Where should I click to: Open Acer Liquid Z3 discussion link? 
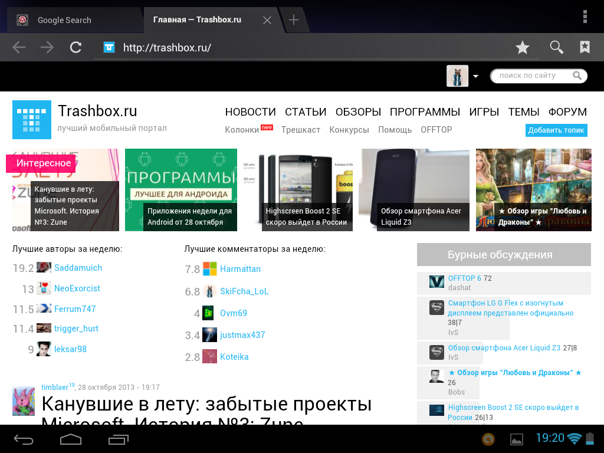tap(504, 348)
